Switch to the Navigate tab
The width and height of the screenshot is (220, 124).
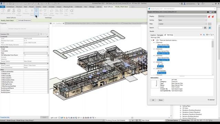[160, 35]
